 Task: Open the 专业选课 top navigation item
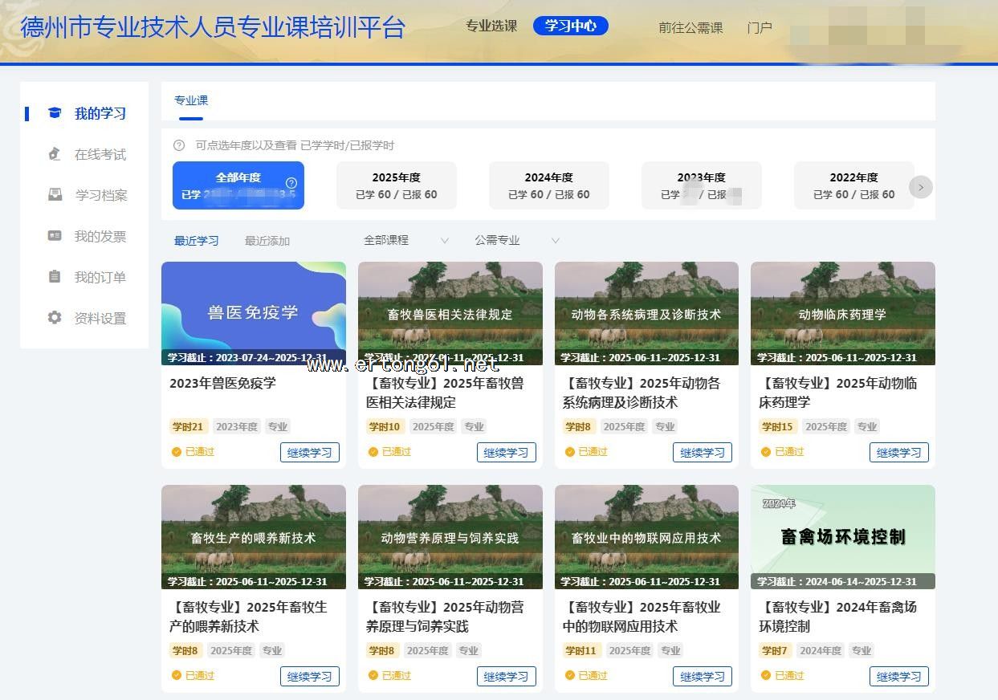491,26
